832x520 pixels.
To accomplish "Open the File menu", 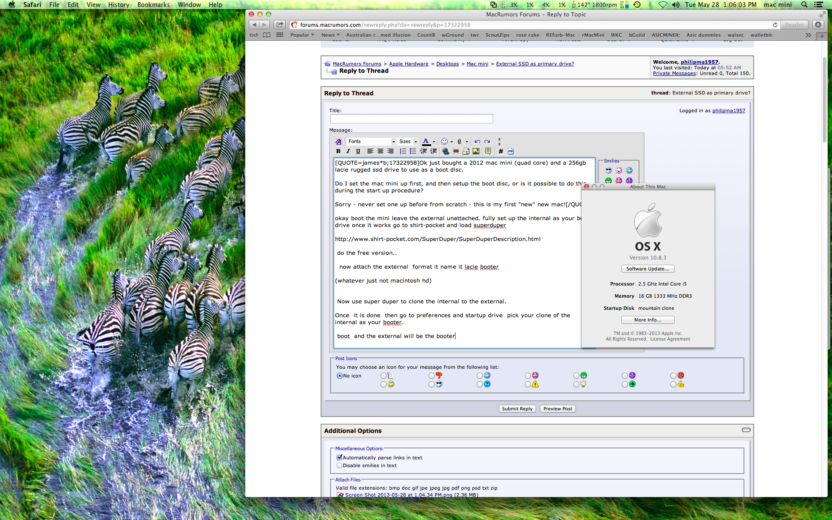I will pyautogui.click(x=54, y=5).
